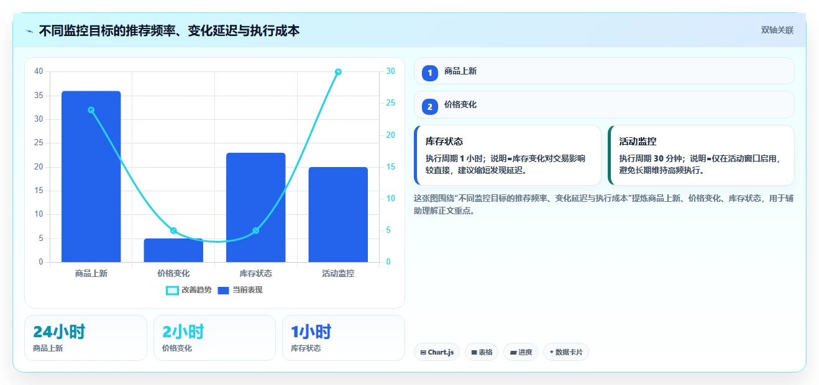Click the 活动监控 blue bar
This screenshot has height=385, width=819.
pyautogui.click(x=338, y=214)
